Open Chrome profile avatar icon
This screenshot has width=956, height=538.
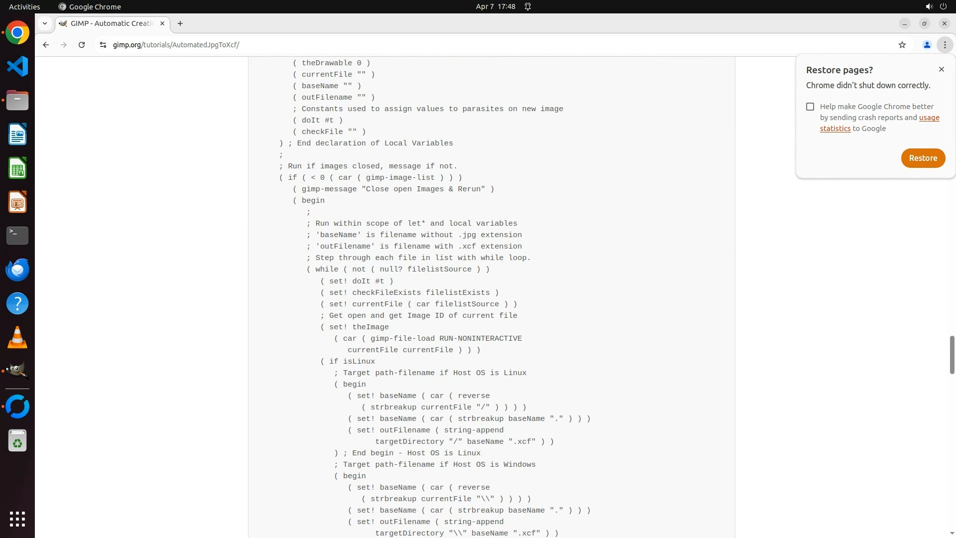(x=927, y=45)
